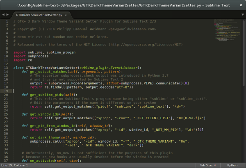
Task: Click 'import re' on line 11
Action: tap(23, 60)
